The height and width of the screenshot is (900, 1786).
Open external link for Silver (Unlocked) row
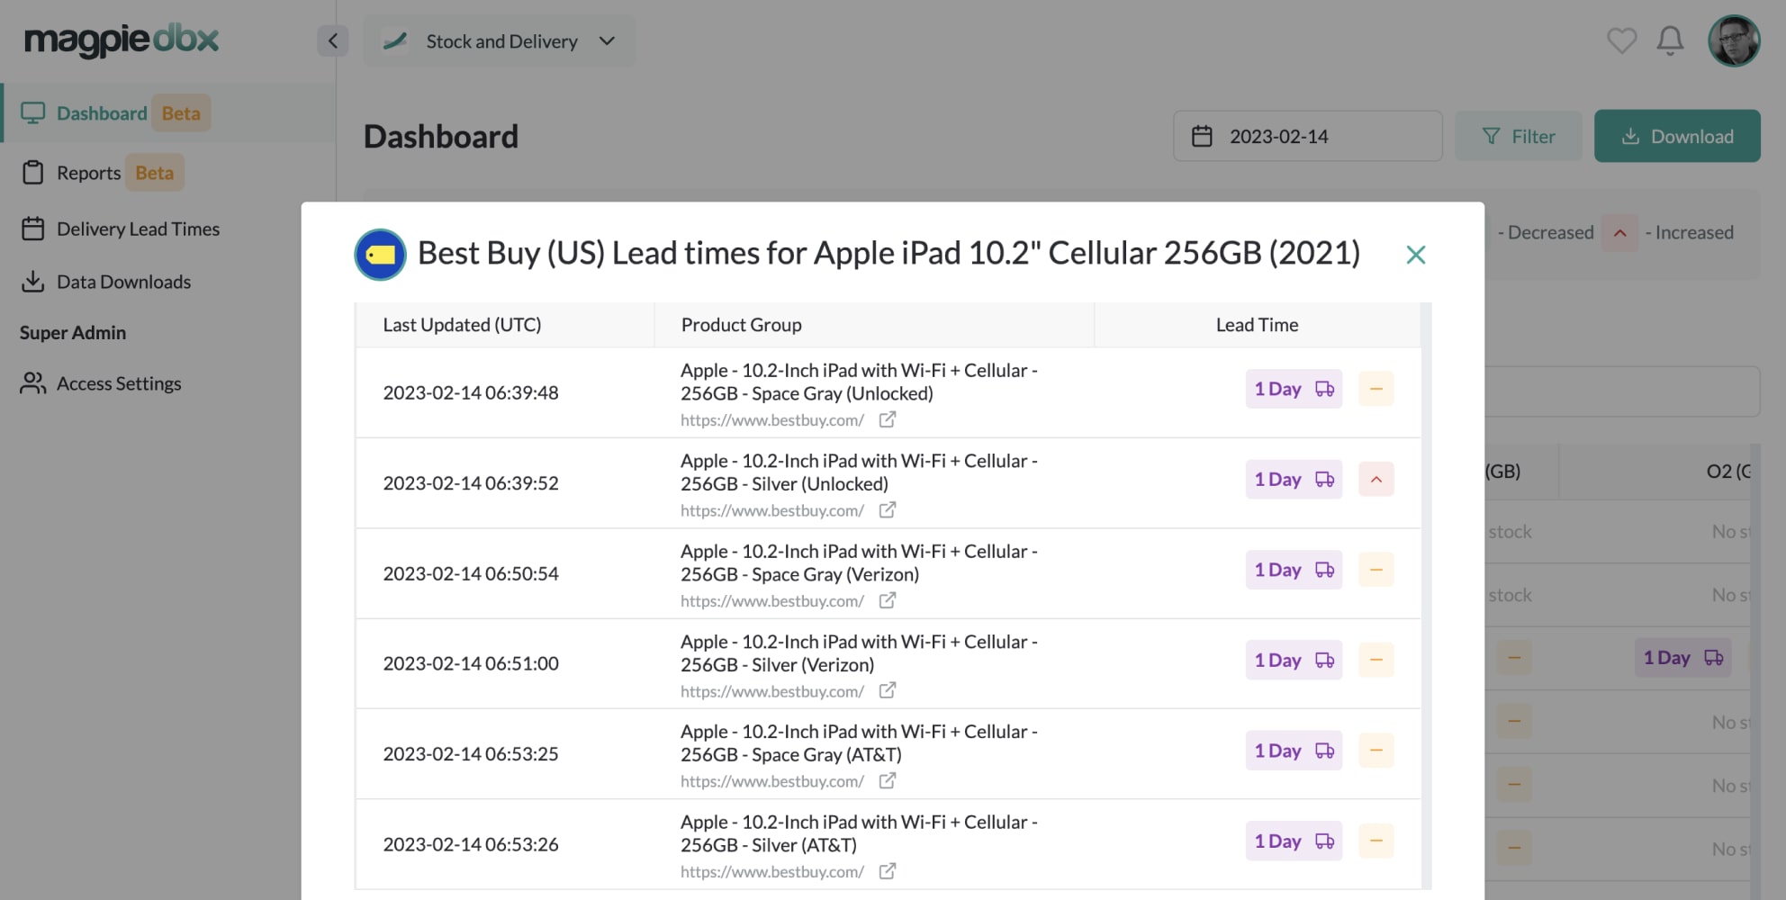tap(887, 510)
